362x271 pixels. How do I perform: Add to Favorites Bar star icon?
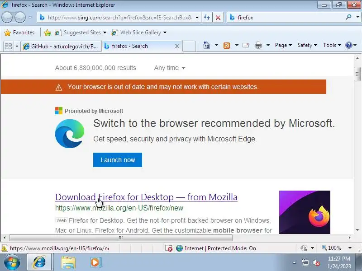[48, 33]
